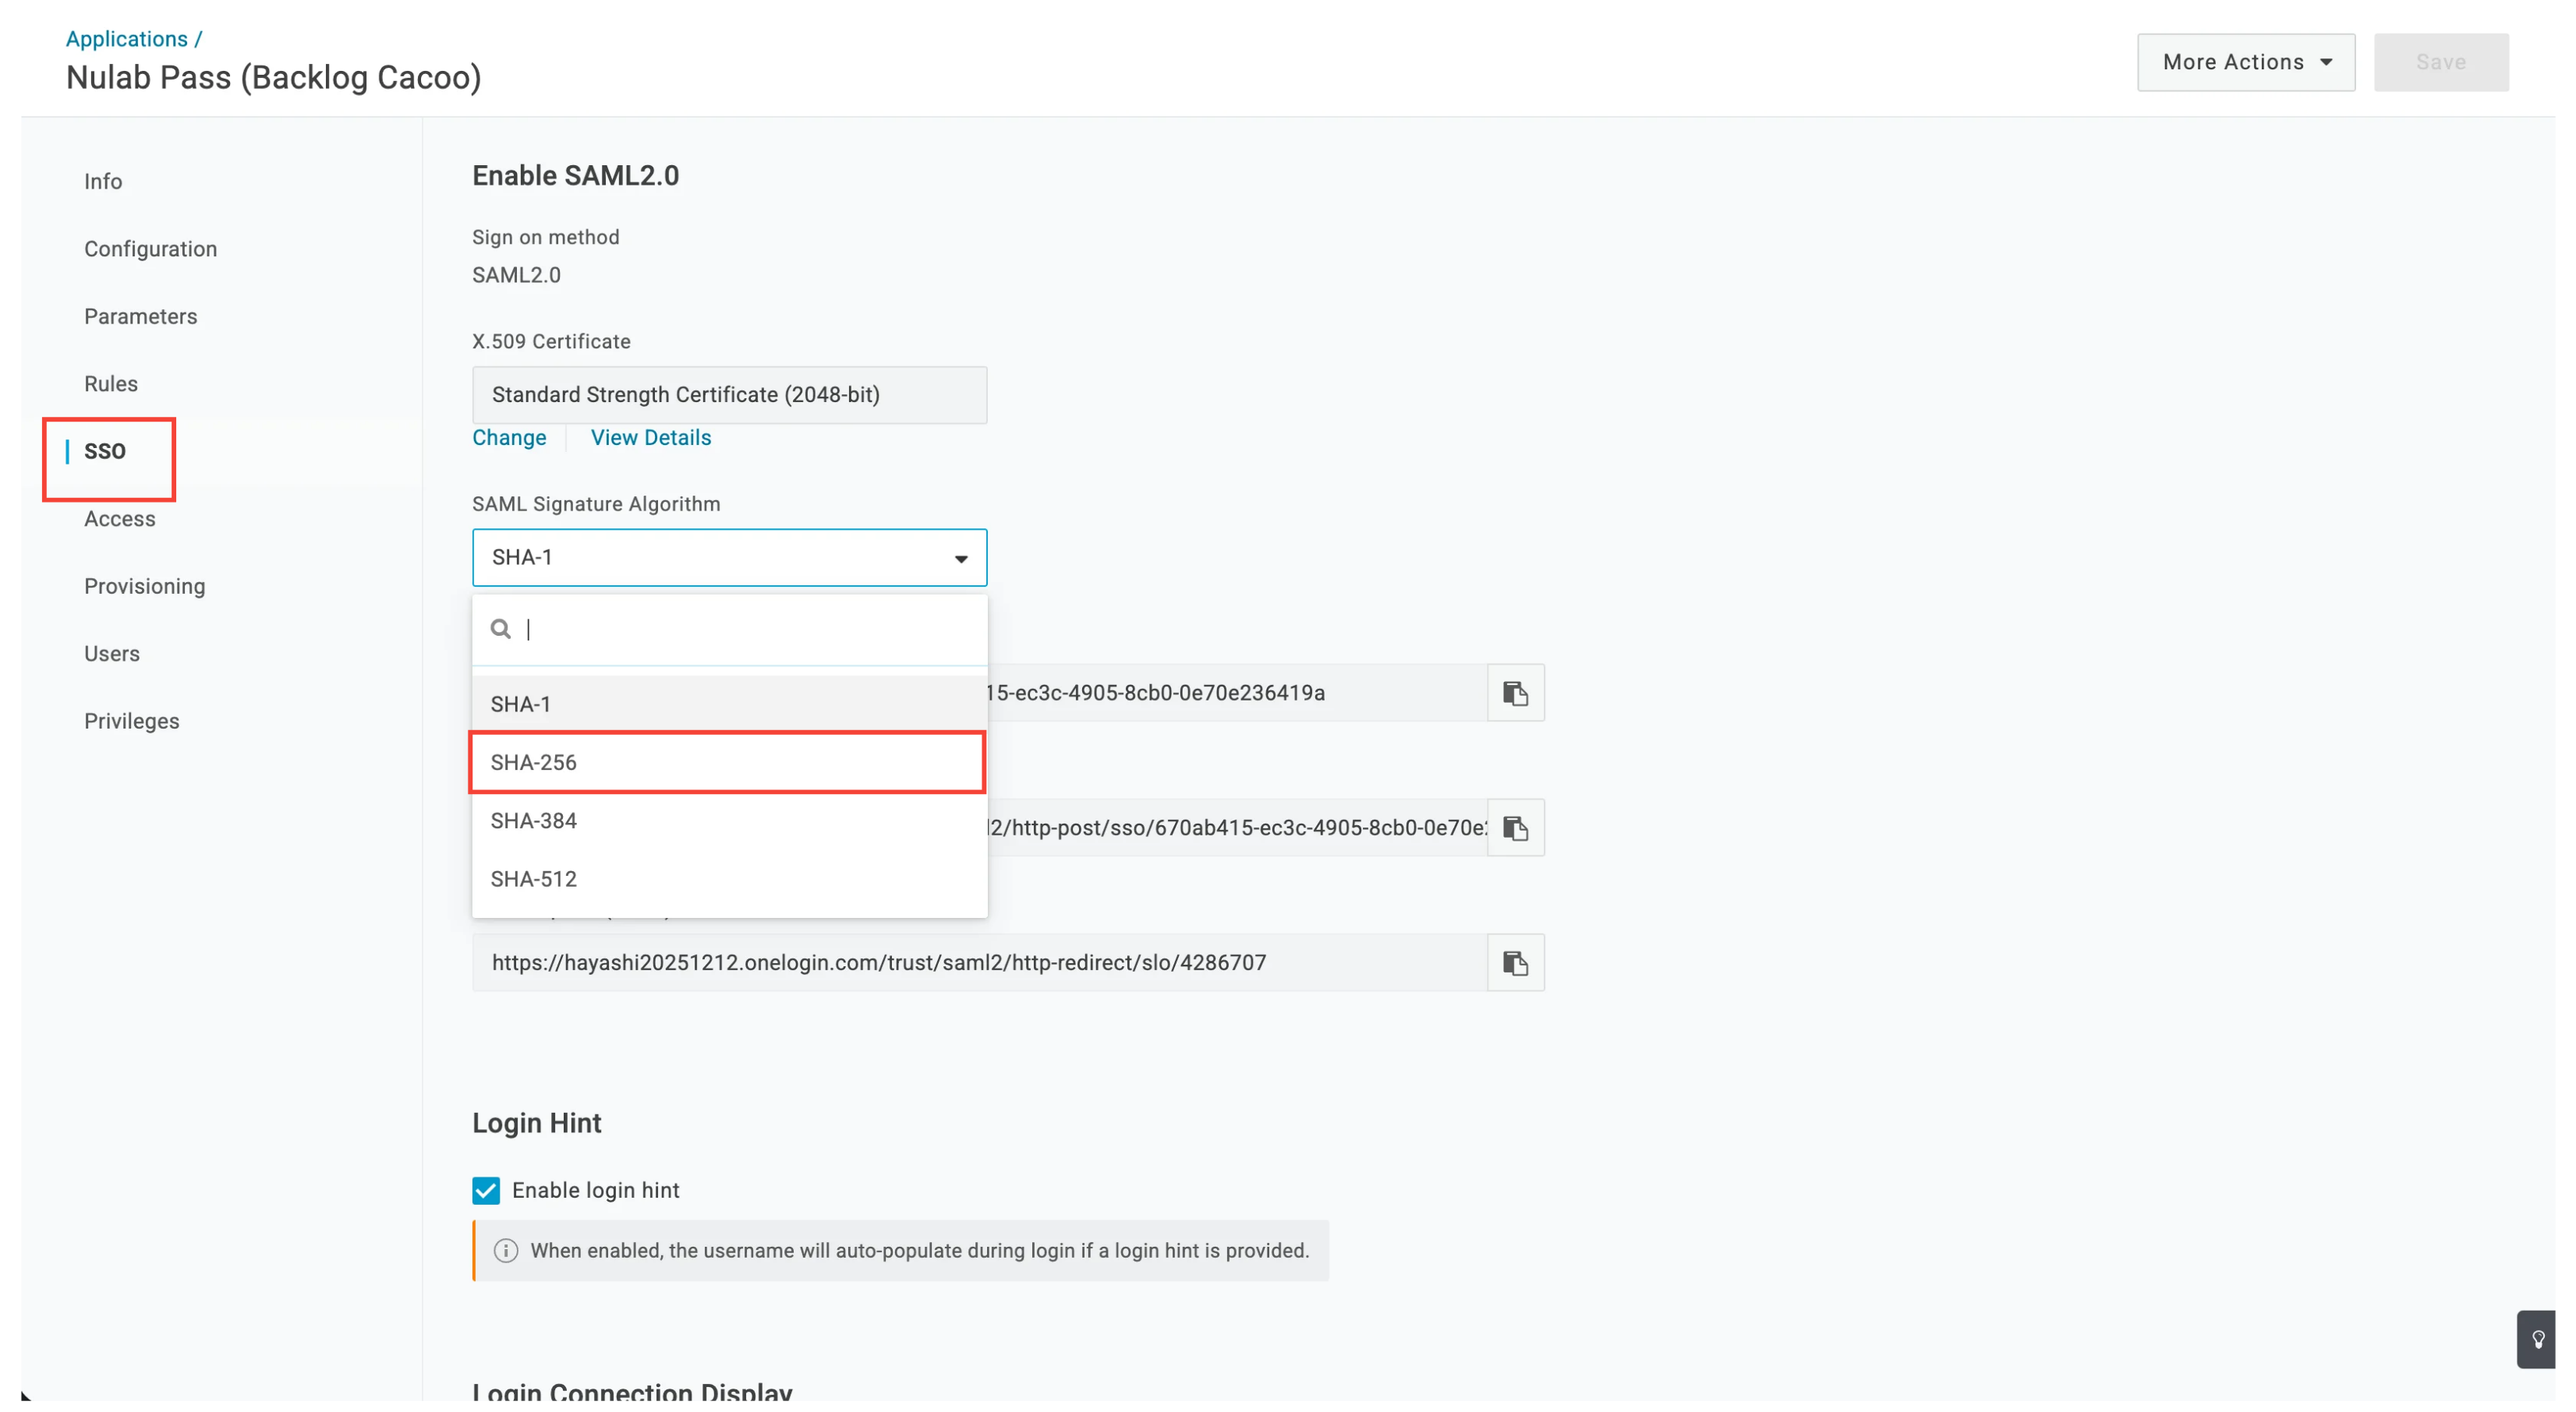Click the info icon in login hint note
Image resolution: width=2576 pixels, height=1412 pixels.
[506, 1250]
